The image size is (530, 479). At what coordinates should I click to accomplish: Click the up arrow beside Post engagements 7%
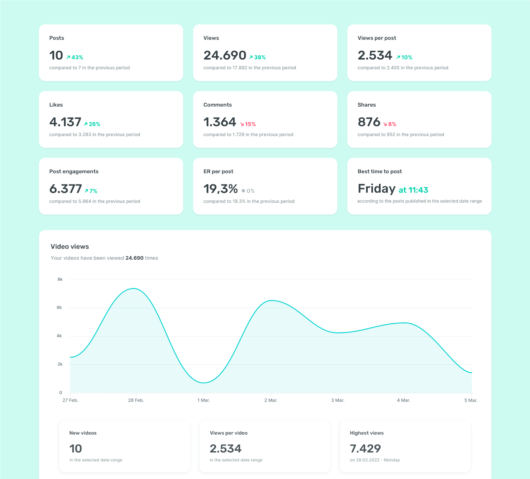[86, 191]
